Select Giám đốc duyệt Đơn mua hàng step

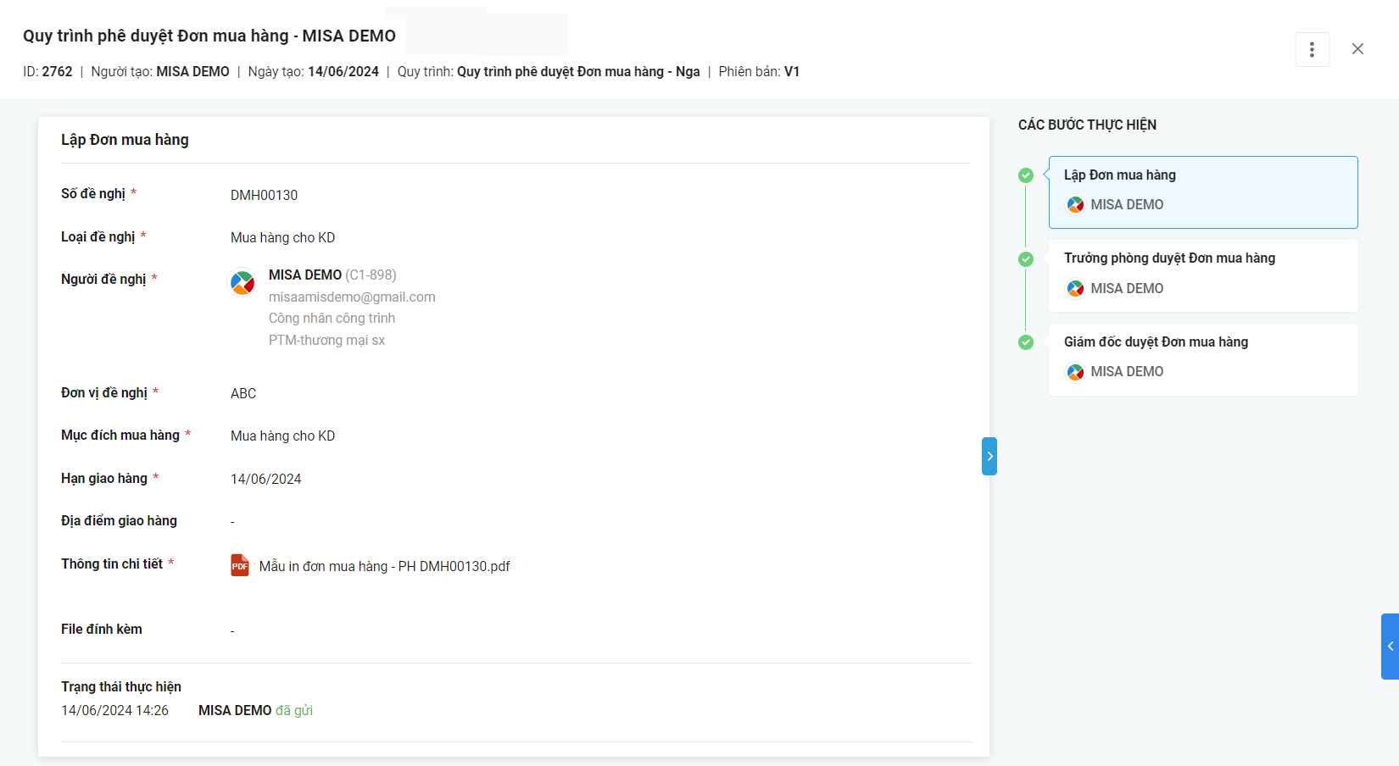[1203, 359]
